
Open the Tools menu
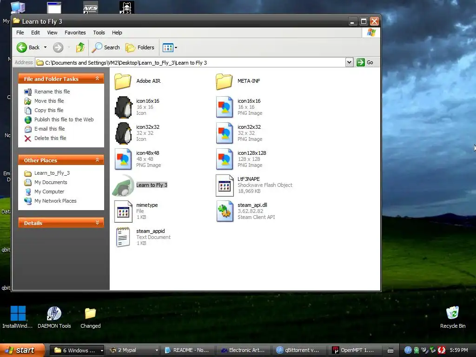click(x=99, y=33)
